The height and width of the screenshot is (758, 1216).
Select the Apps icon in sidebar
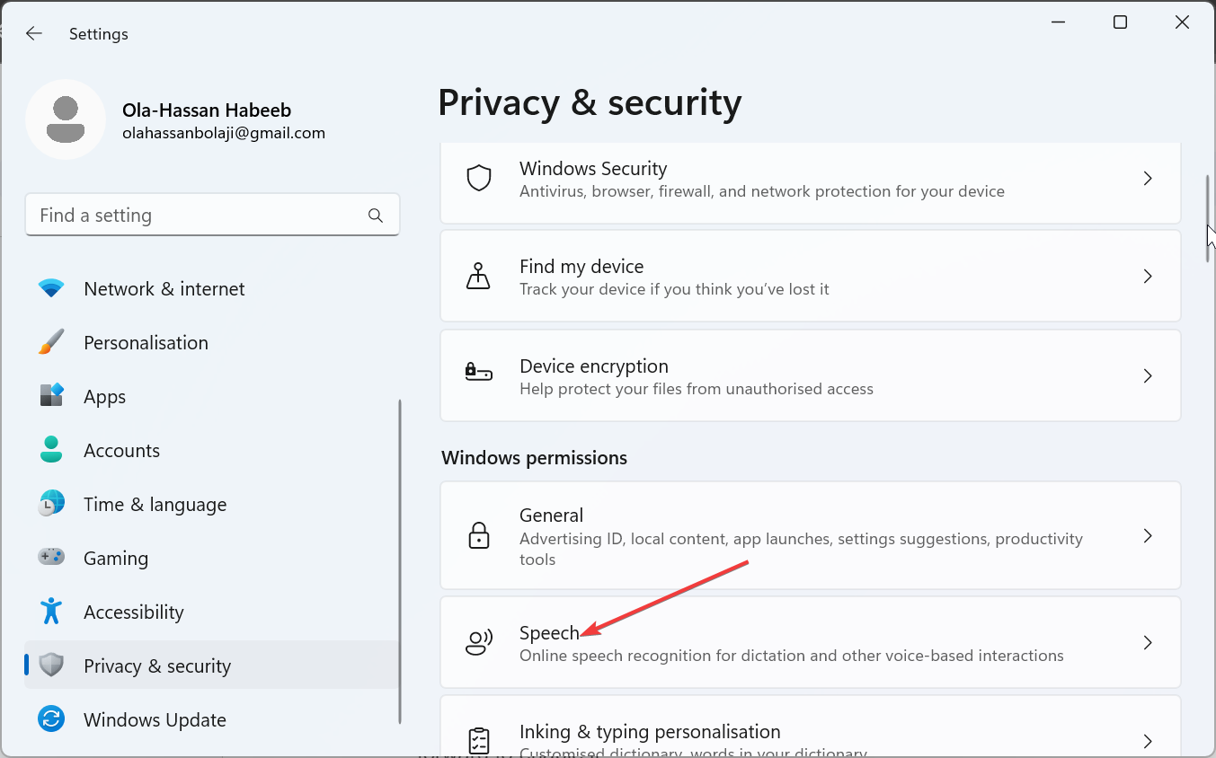[x=51, y=396]
